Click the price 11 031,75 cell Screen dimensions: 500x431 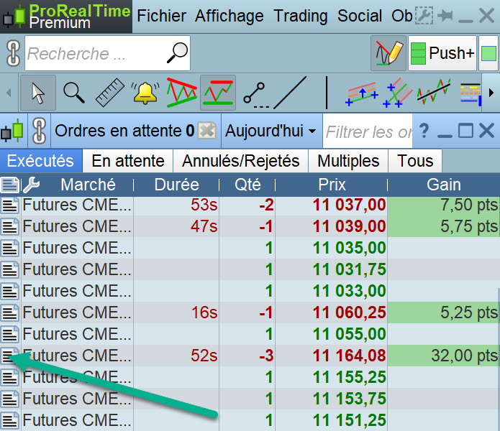(332, 269)
